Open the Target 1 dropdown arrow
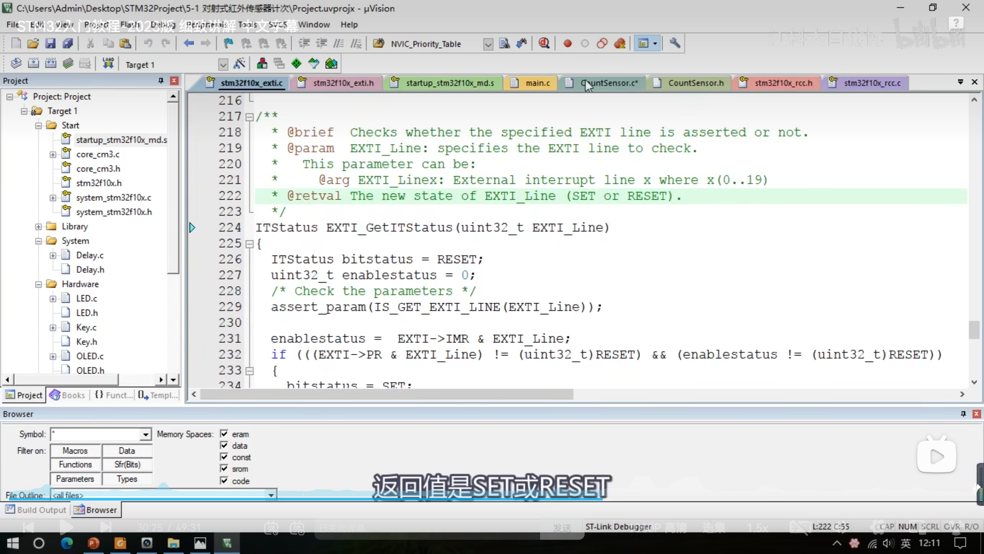984x554 pixels. [x=223, y=65]
